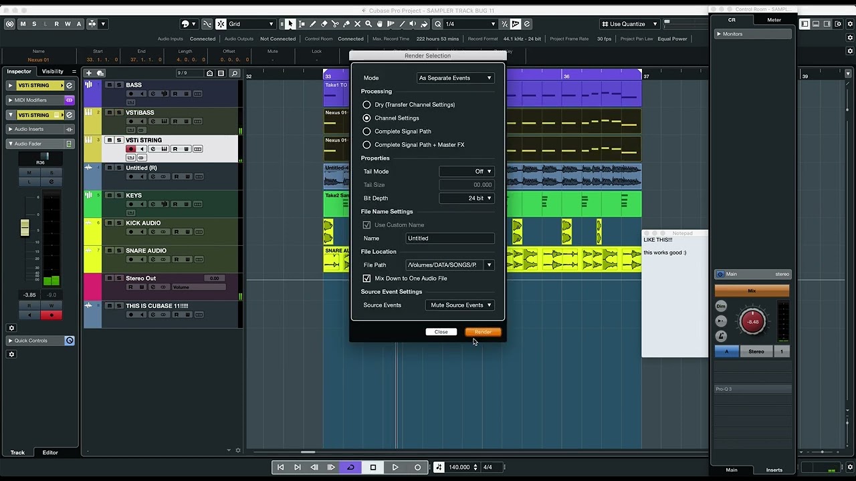The height and width of the screenshot is (481, 856).
Task: Click the transport Record button
Action: point(418,467)
